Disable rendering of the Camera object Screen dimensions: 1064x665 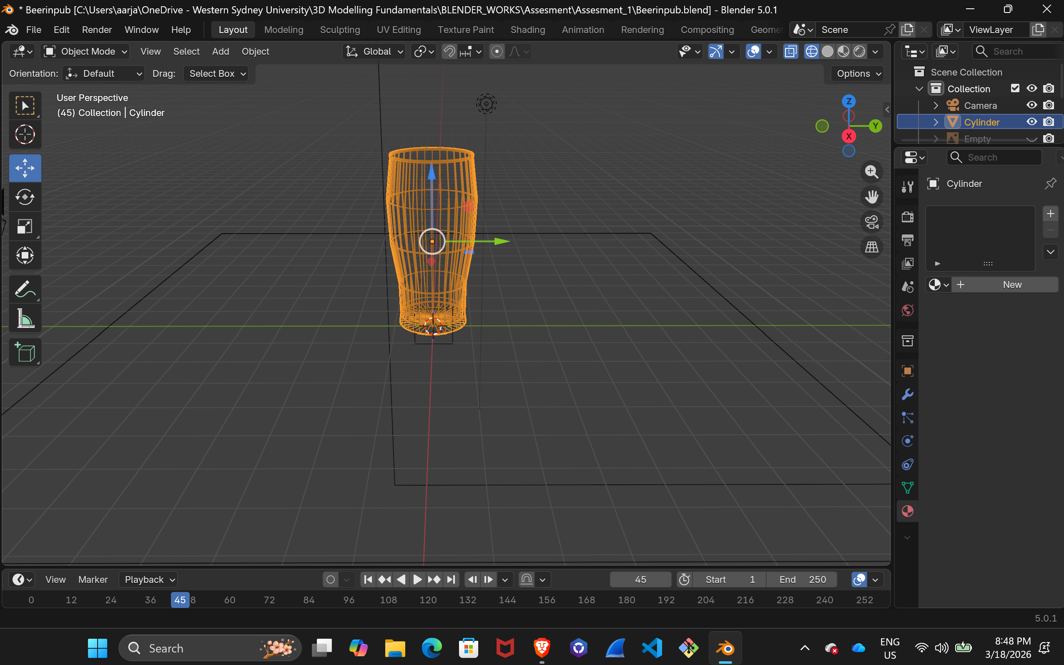[x=1049, y=105]
